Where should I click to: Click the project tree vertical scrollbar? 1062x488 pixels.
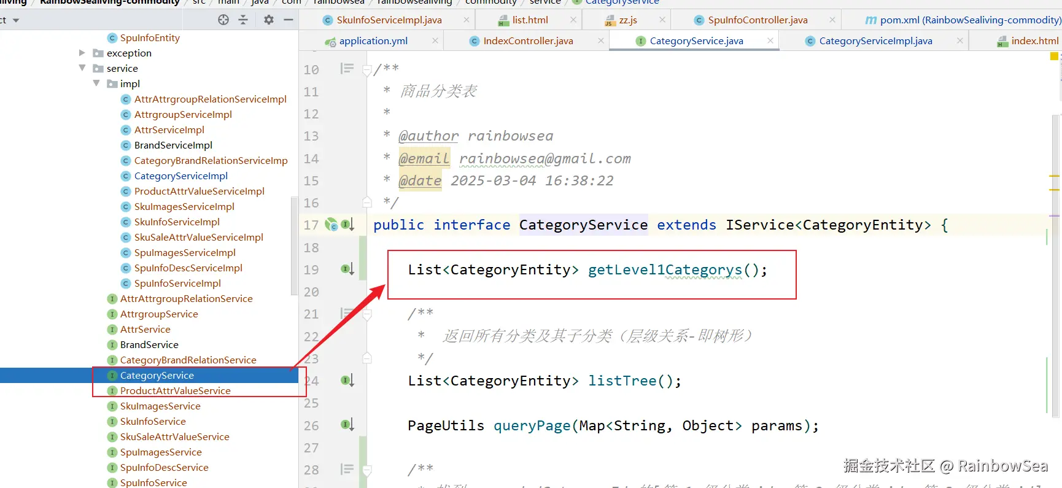(294, 246)
